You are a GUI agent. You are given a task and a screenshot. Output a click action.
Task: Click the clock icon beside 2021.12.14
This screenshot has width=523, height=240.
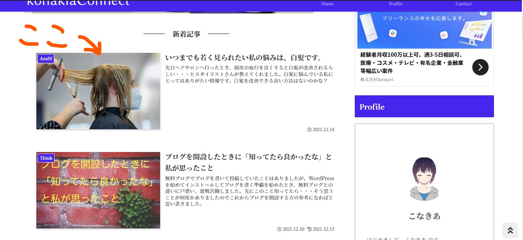(x=309, y=130)
